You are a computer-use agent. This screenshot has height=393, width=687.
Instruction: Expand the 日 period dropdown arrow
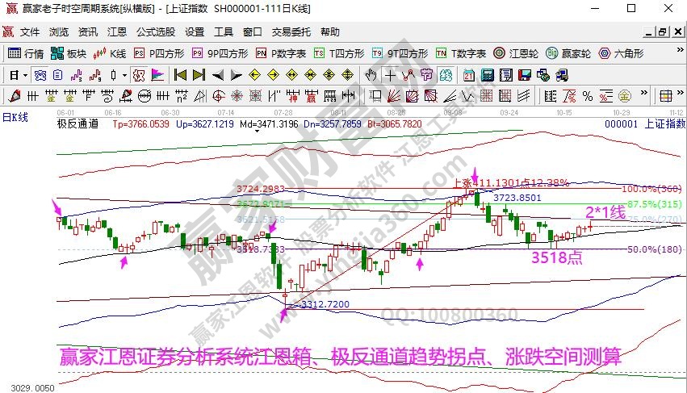[x=26, y=75]
